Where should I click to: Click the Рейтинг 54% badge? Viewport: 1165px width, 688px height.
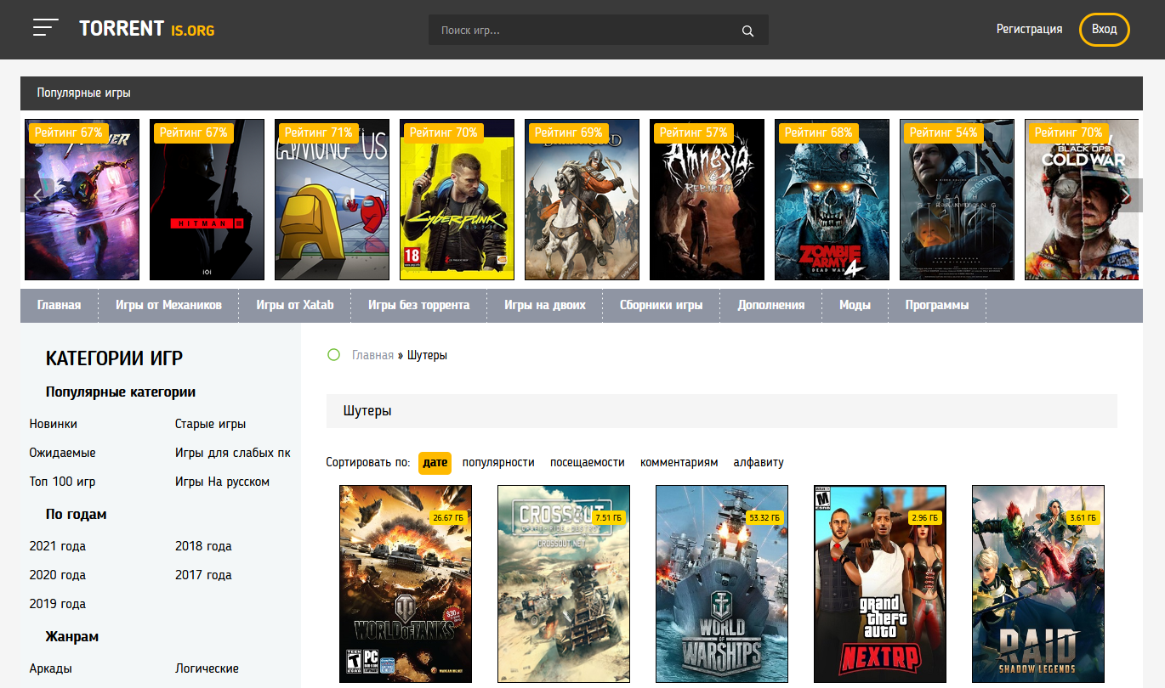[x=943, y=133]
